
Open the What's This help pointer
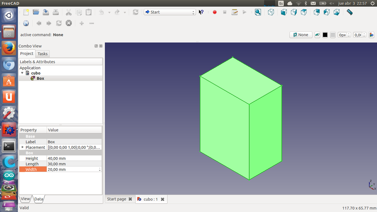pos(201,12)
